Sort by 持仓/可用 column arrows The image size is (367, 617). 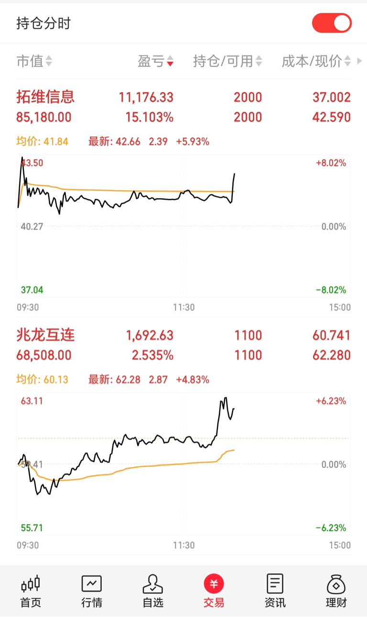[259, 61]
